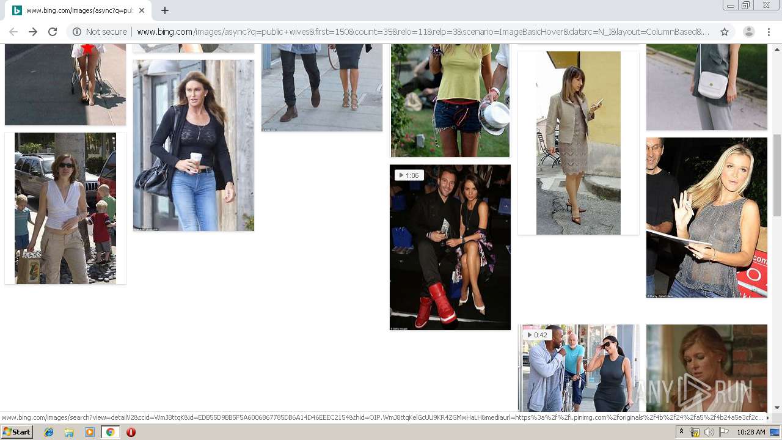Reload the current page
The width and height of the screenshot is (782, 440).
pyautogui.click(x=53, y=32)
